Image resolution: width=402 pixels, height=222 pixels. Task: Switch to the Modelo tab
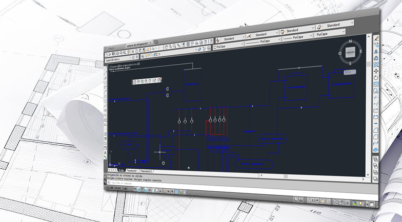pos(121,170)
